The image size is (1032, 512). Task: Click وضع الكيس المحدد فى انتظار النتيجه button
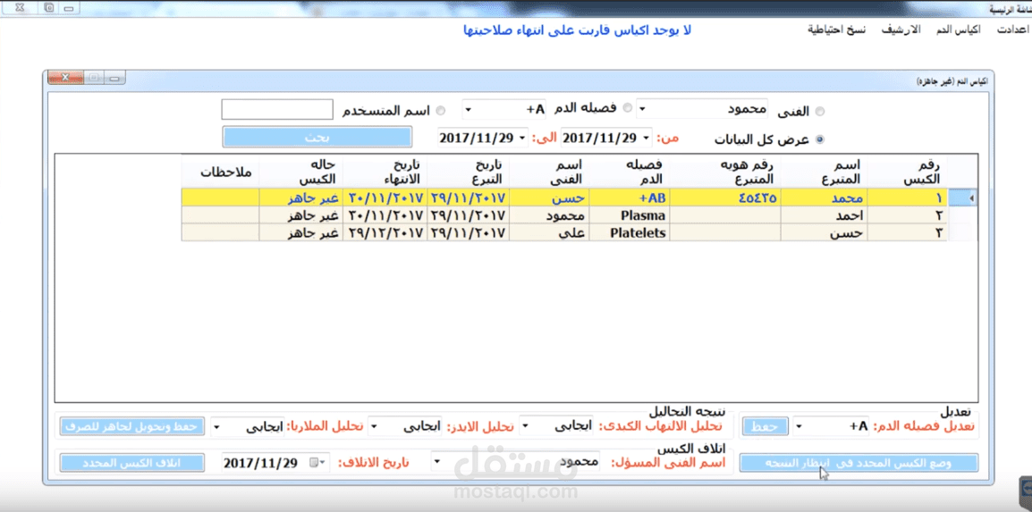[x=859, y=462]
